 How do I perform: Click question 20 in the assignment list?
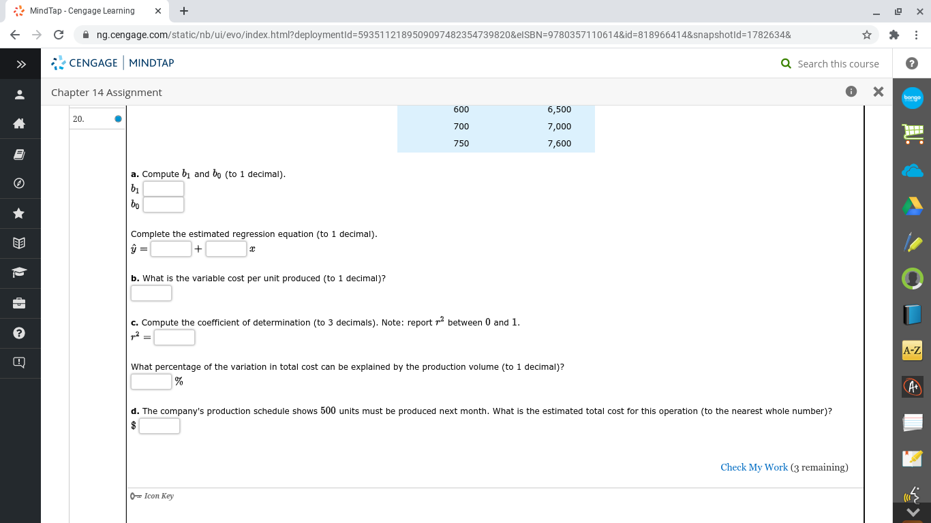pyautogui.click(x=97, y=118)
